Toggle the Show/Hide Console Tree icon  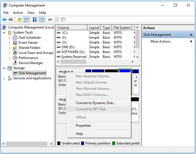[x=26, y=20]
